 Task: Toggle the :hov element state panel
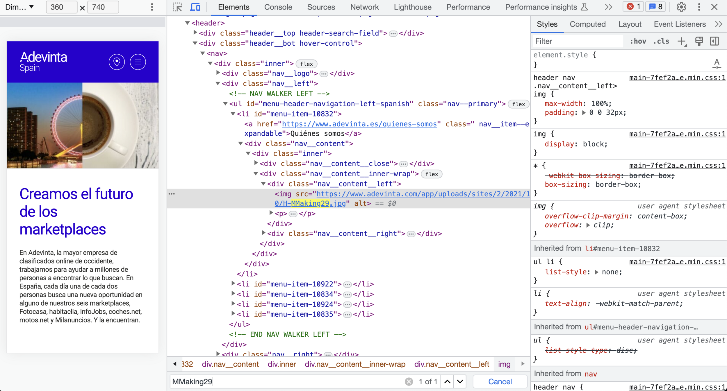click(x=638, y=41)
